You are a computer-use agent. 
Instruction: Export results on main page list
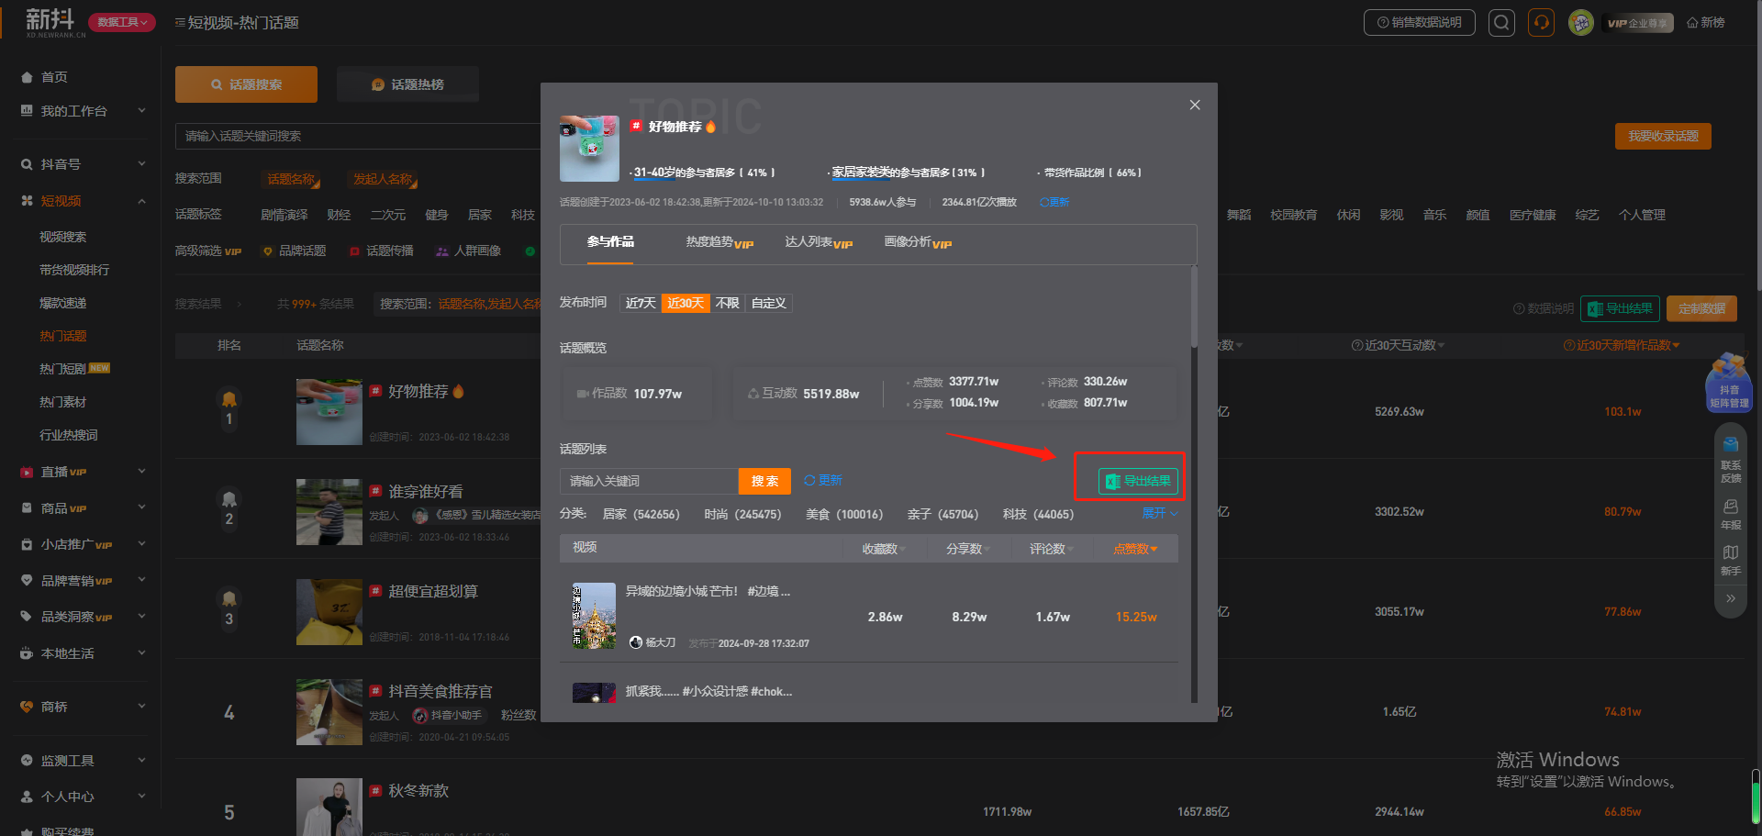click(x=1620, y=308)
